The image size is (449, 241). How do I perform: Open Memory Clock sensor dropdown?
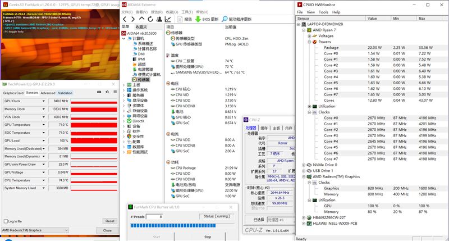pyautogui.click(x=44, y=109)
